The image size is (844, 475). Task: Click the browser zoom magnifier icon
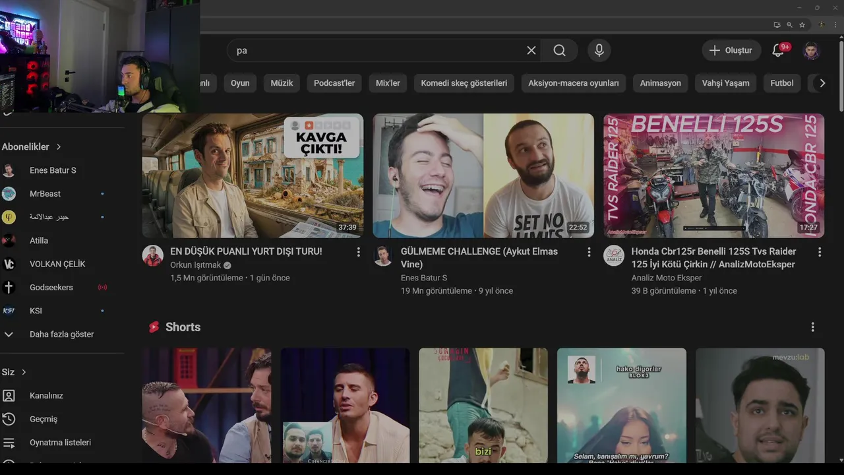(x=789, y=24)
